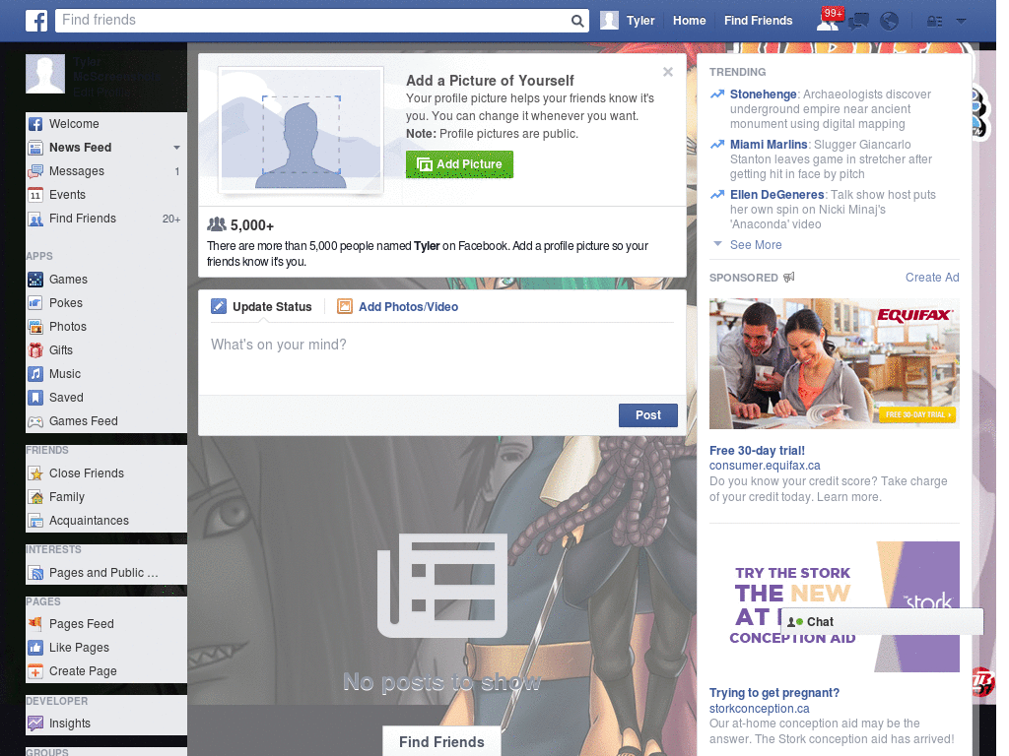Image resolution: width=1009 pixels, height=756 pixels.
Task: Open the Stonehenge trending topic
Action: (764, 94)
